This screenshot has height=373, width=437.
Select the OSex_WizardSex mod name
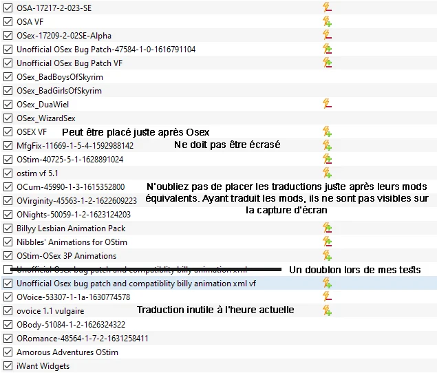[46, 118]
